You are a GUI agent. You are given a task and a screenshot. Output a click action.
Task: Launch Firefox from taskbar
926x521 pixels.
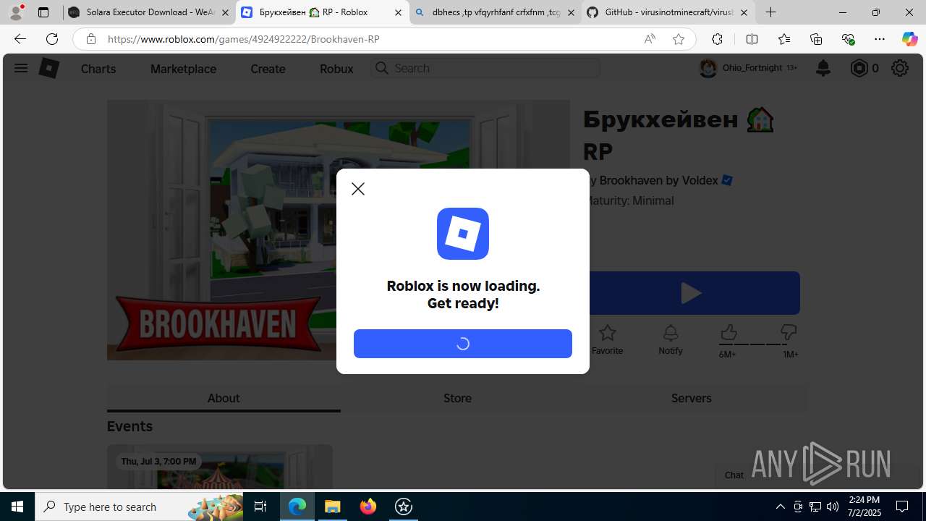click(368, 507)
